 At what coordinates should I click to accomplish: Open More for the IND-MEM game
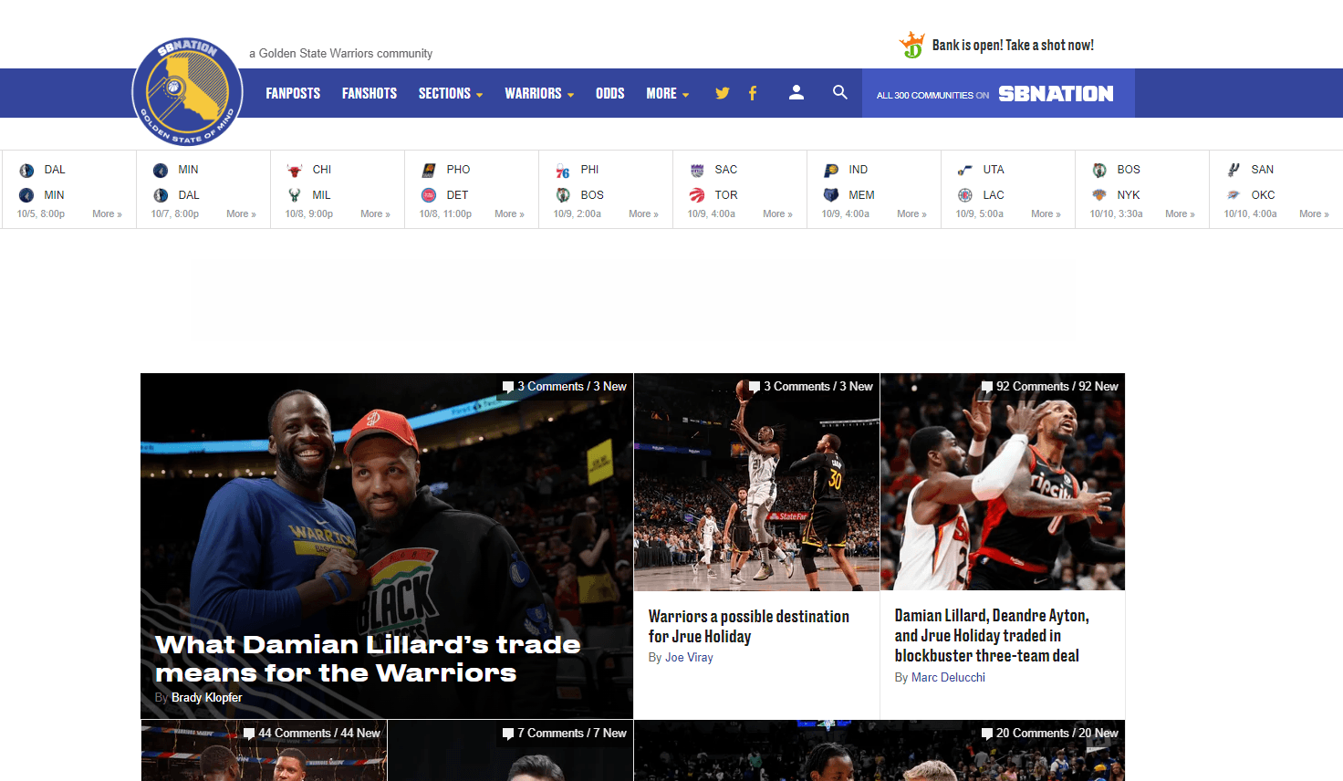coord(911,214)
